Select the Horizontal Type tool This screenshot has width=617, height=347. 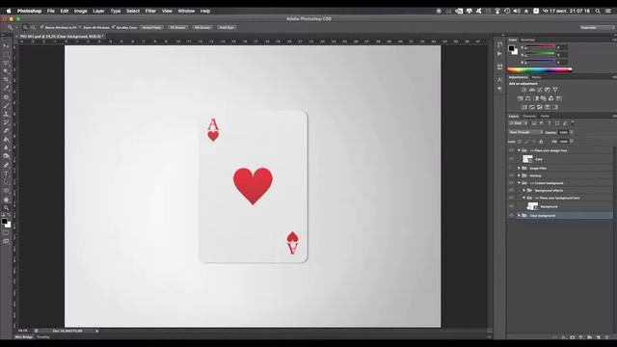(6, 173)
